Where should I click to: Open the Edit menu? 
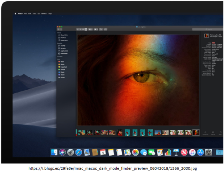(x=30, y=14)
